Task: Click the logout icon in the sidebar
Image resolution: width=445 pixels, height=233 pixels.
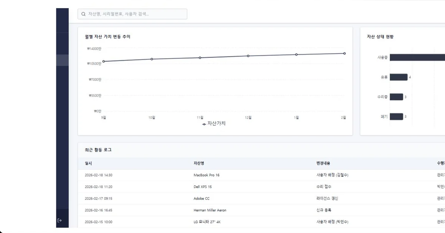Action: pos(60,220)
